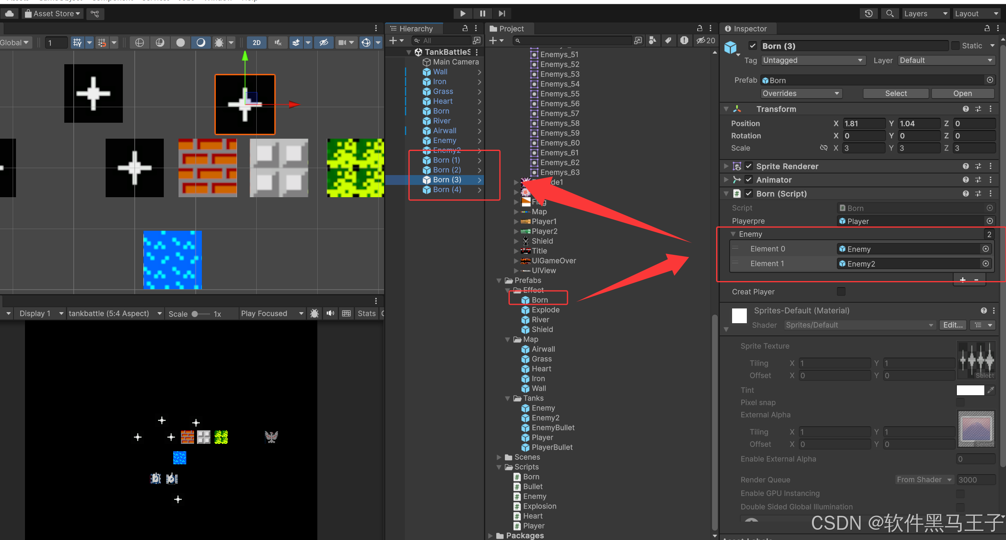Open the Tag dropdown showing Untagged

coord(813,60)
